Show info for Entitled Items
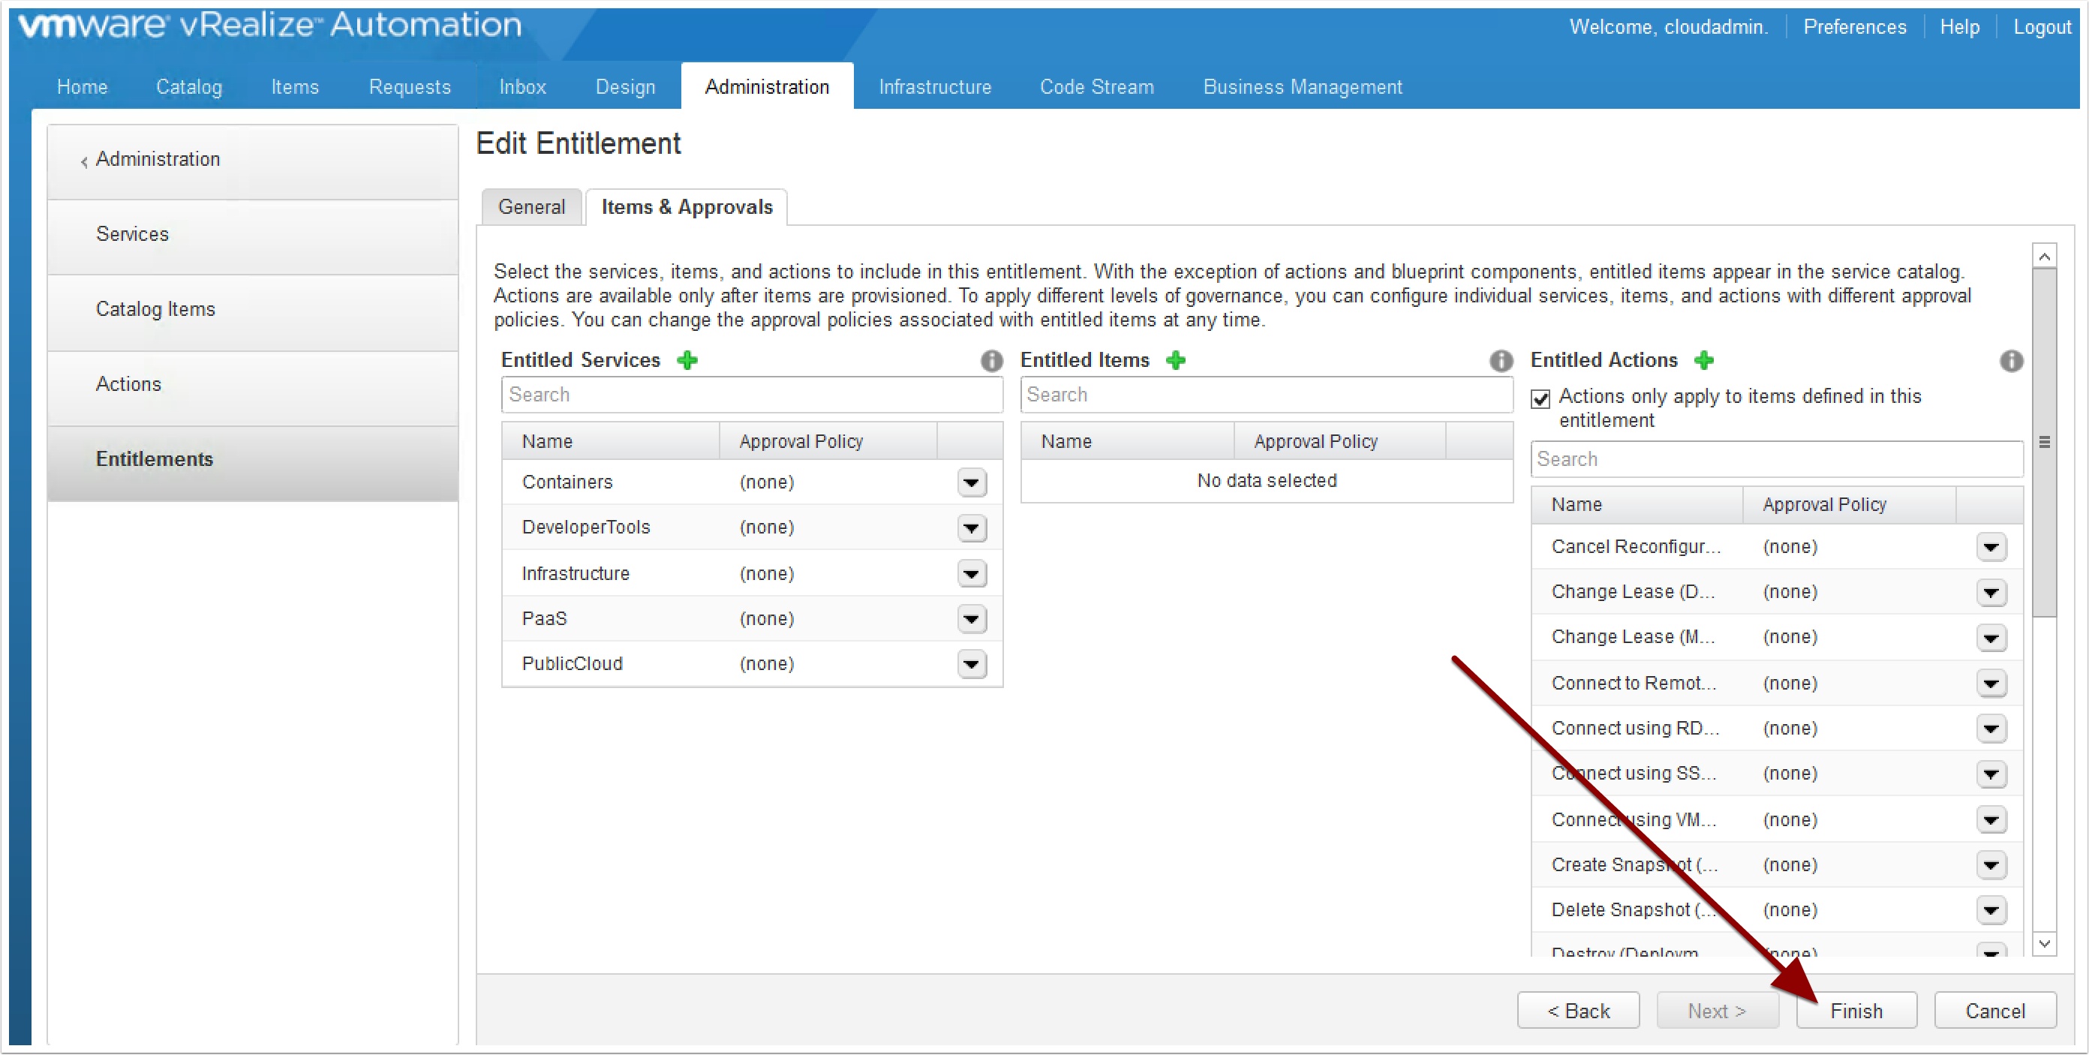2089x1055 pixels. pos(1500,361)
